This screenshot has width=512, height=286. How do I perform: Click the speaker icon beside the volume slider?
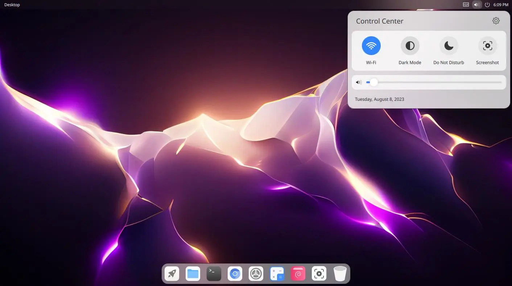(359, 82)
